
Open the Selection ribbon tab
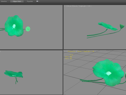(4, 1)
